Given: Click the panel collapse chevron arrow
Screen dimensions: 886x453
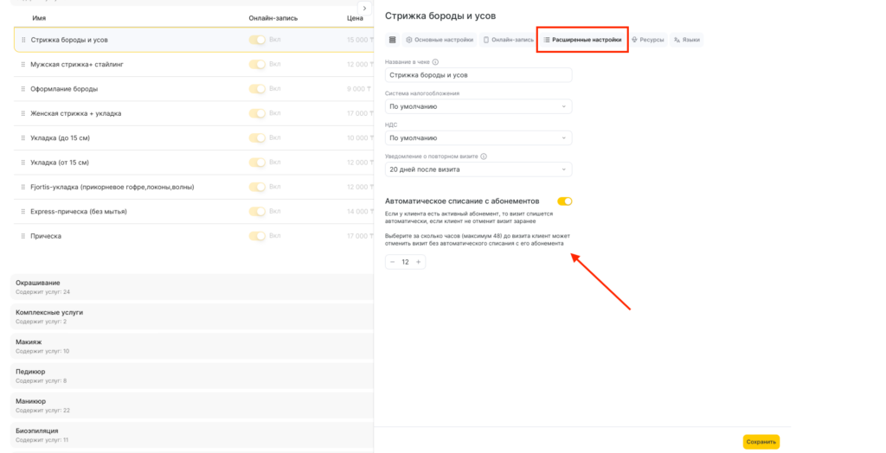Looking at the screenshot, I should point(364,9).
